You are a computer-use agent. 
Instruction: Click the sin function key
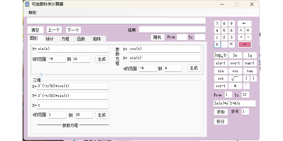point(221,71)
